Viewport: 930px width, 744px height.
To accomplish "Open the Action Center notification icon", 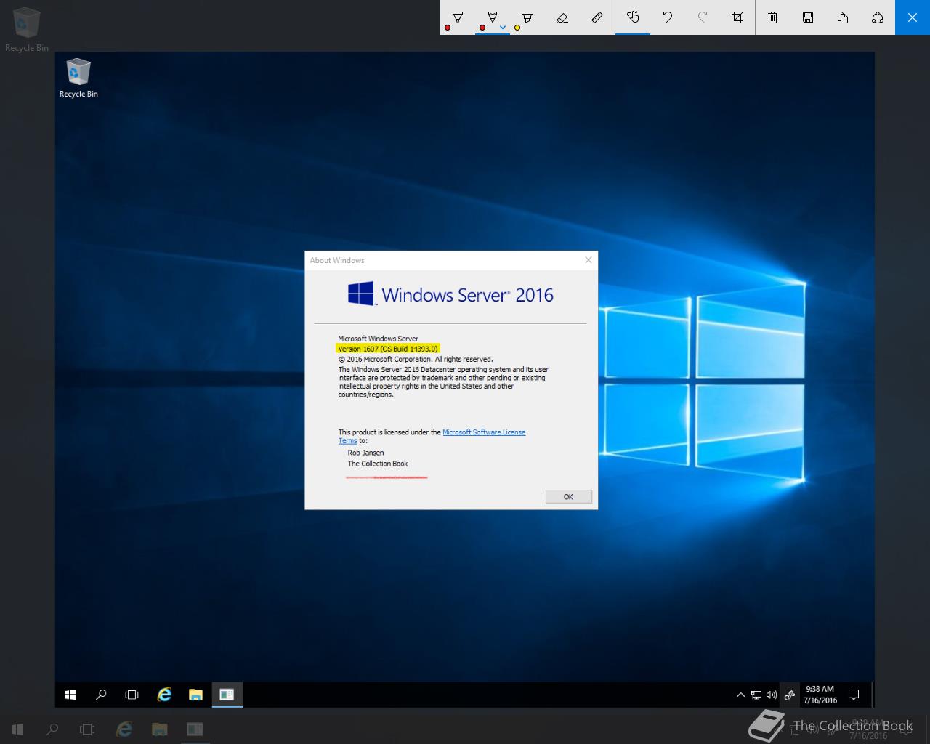I will 854,695.
